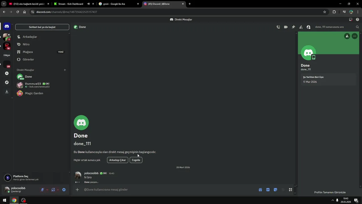Open the Discord inbox icon
Screen dimensions: 362x204
(351, 20)
